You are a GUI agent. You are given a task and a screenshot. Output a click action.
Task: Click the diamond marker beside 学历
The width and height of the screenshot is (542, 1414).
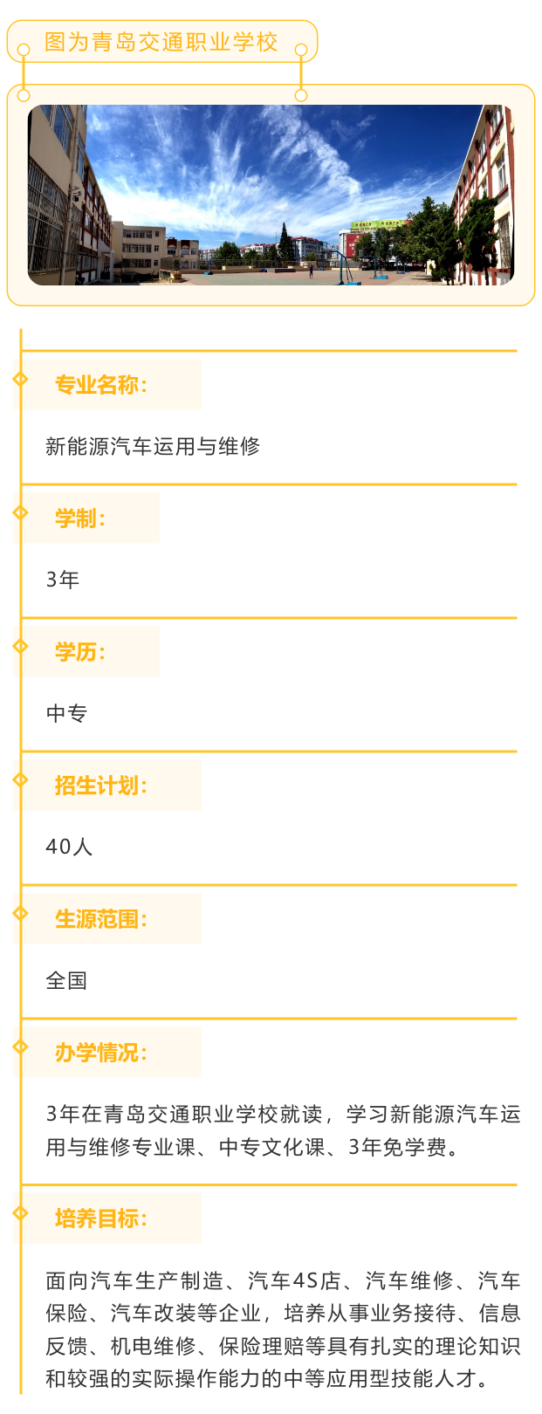(21, 646)
